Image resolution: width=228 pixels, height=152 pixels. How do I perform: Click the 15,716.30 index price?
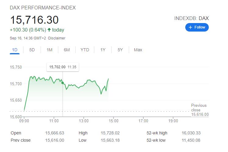click(34, 20)
